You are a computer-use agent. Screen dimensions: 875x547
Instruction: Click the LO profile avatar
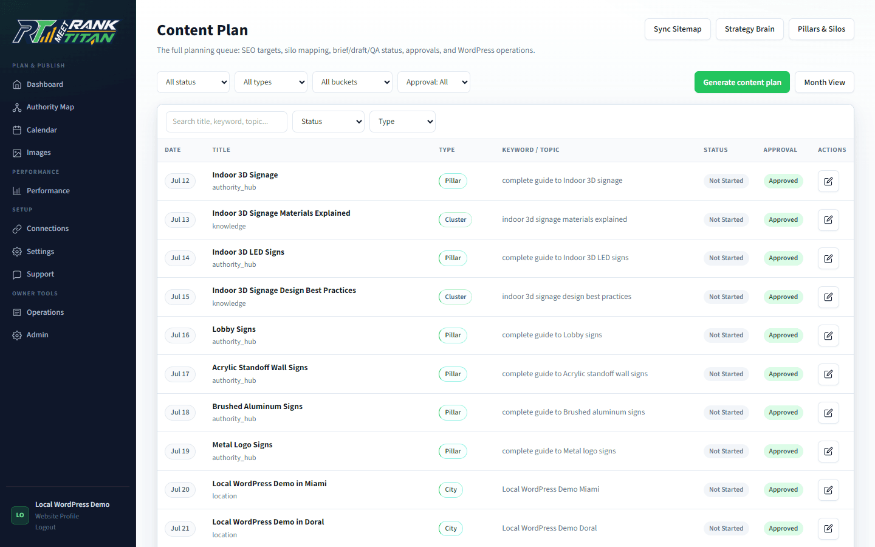(x=20, y=515)
